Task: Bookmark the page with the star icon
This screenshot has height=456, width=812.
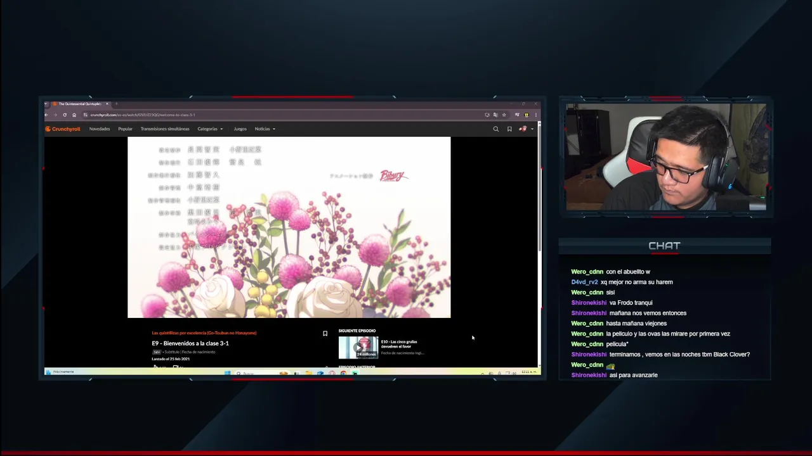Action: click(x=504, y=115)
